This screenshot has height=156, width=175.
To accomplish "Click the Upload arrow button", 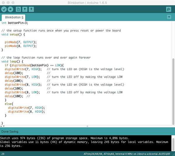I will 10,9.
